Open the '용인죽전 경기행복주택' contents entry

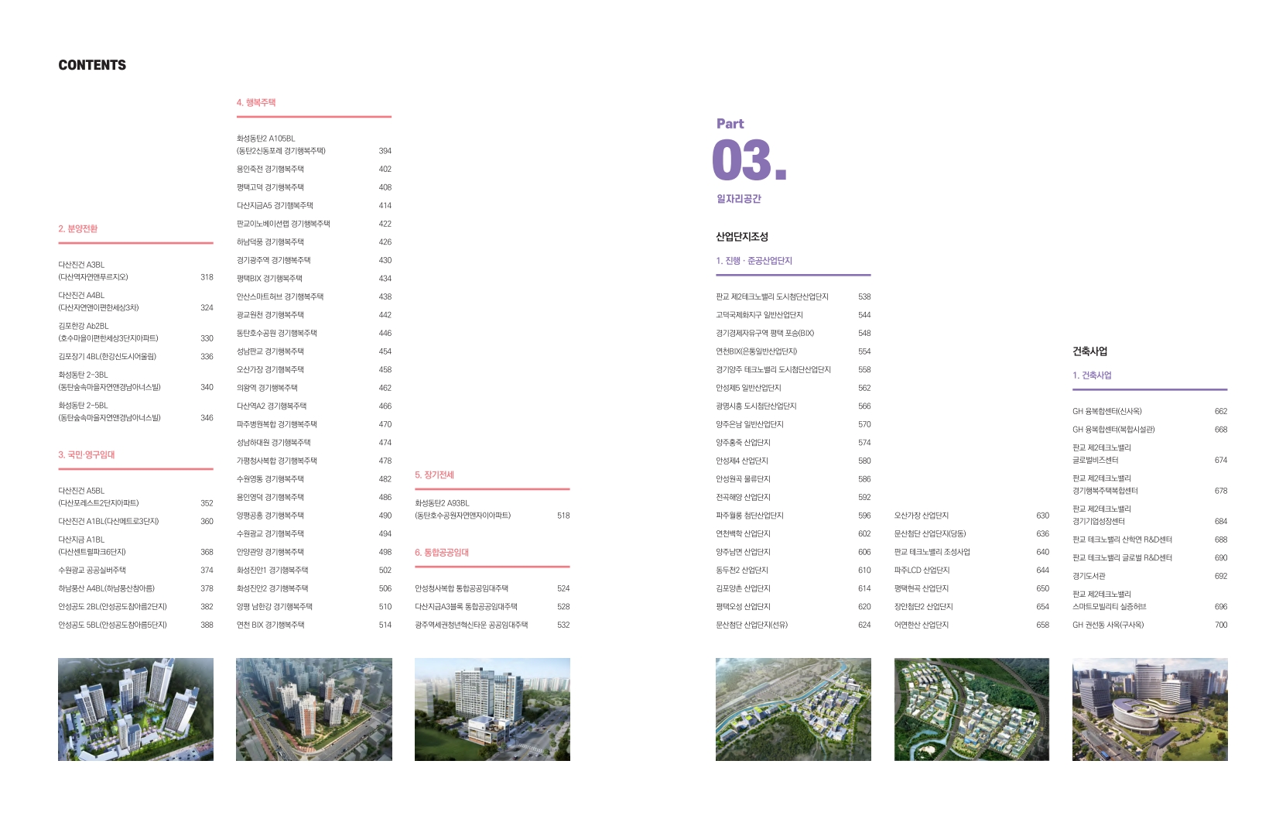pyautogui.click(x=270, y=169)
